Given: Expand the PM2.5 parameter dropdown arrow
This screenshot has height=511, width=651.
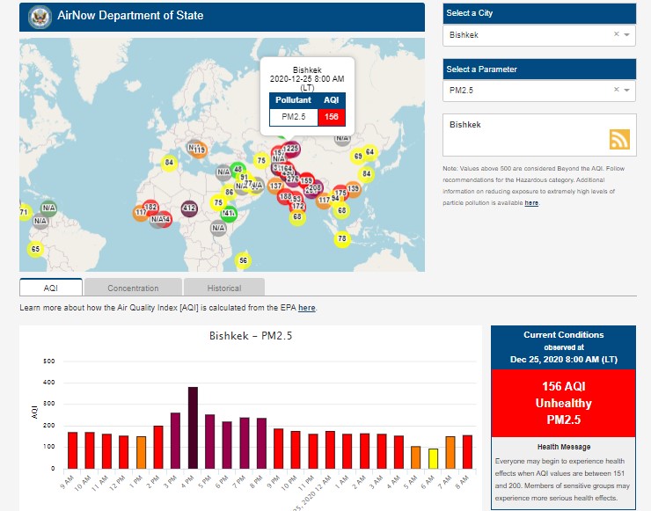Looking at the screenshot, I should coord(627,91).
